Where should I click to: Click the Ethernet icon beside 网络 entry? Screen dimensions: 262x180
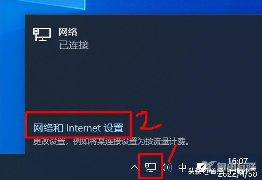(42, 35)
